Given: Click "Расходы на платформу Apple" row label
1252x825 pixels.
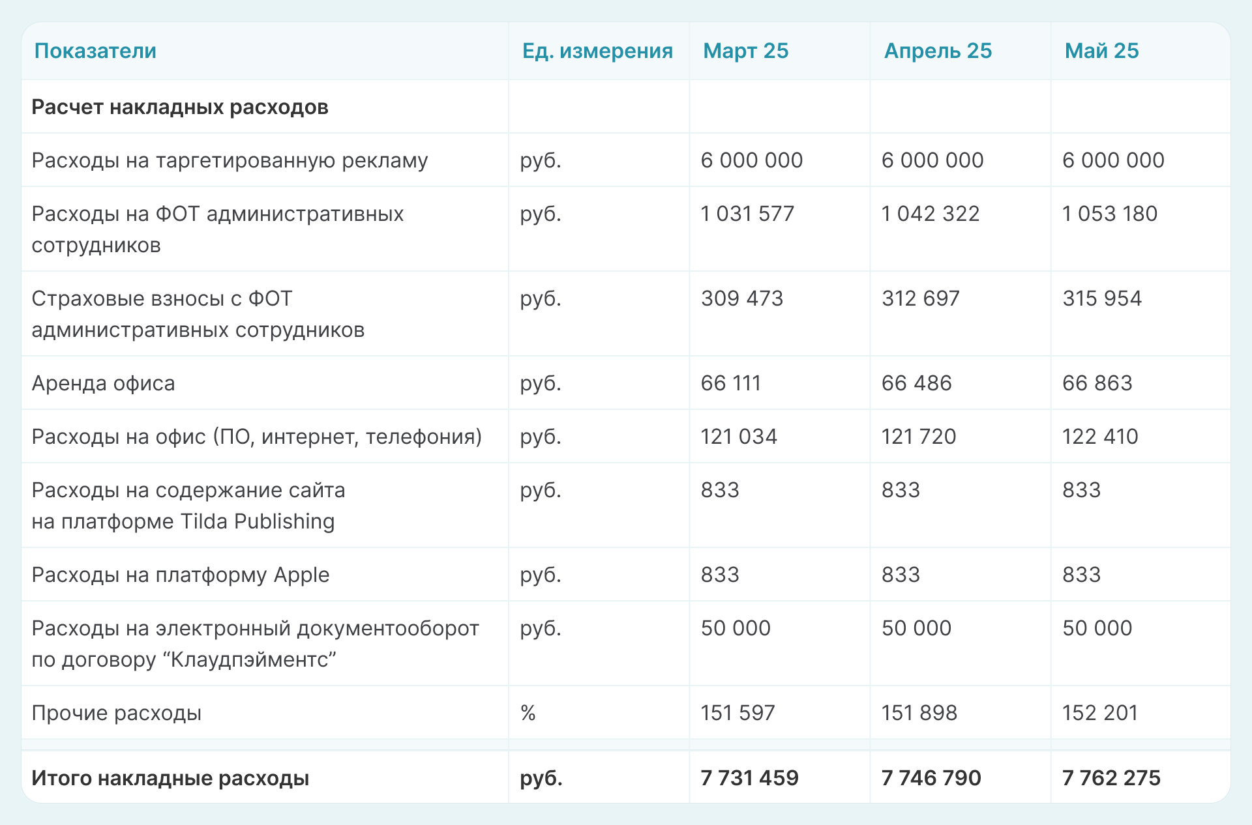Looking at the screenshot, I should point(180,575).
